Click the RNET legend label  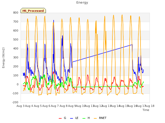coord(103,118)
